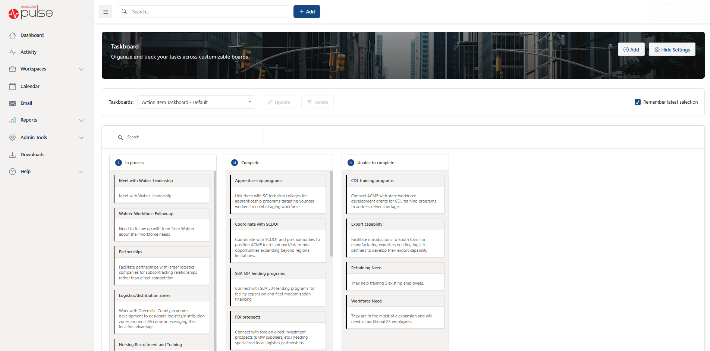This screenshot has width=710, height=351.
Task: Open the Calendar icon
Action: pos(12,86)
